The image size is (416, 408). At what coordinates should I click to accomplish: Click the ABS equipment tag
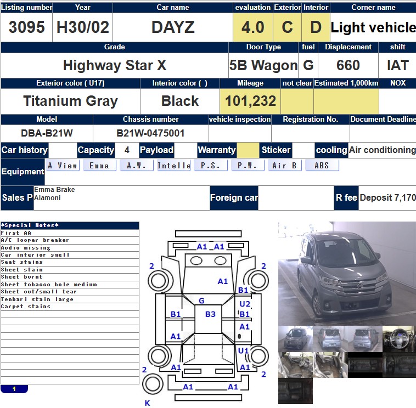[322, 166]
